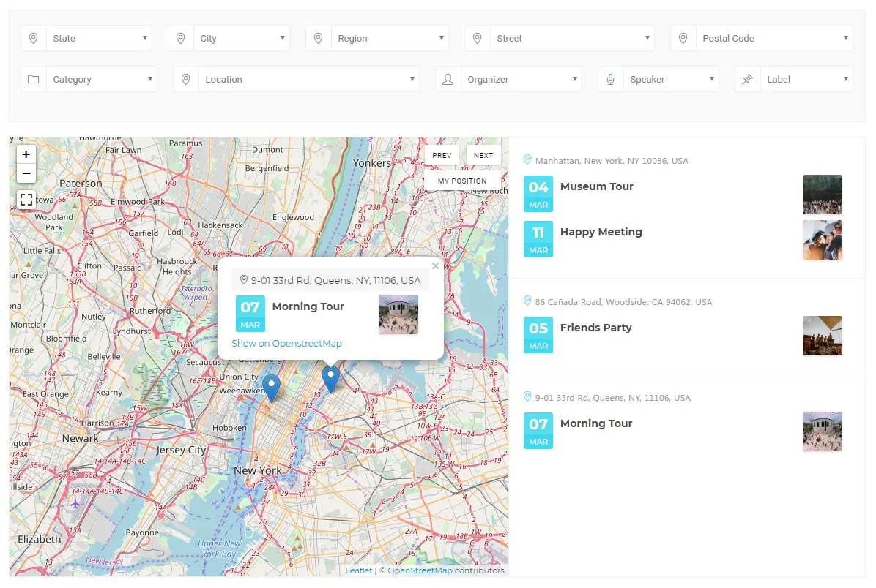Click the map marker near Weehawken
The height and width of the screenshot is (588, 876).
coord(271,386)
